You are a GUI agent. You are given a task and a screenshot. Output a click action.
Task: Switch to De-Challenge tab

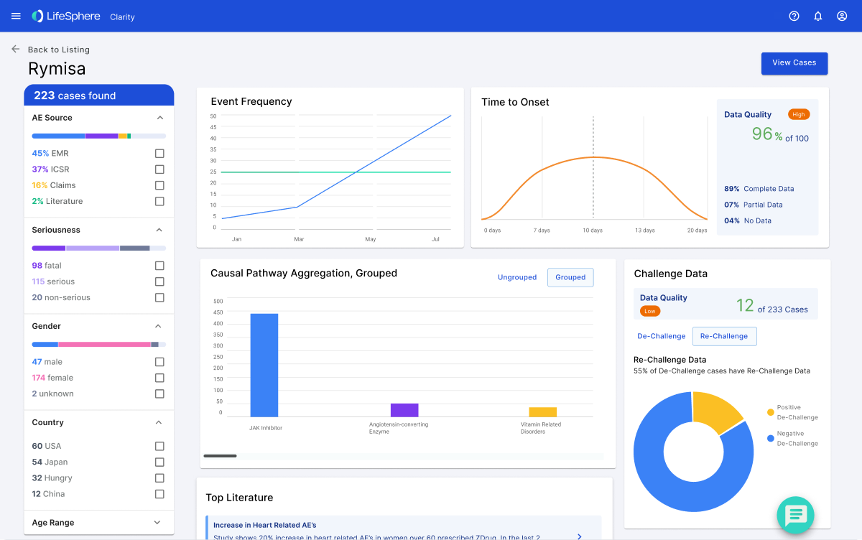tap(662, 336)
